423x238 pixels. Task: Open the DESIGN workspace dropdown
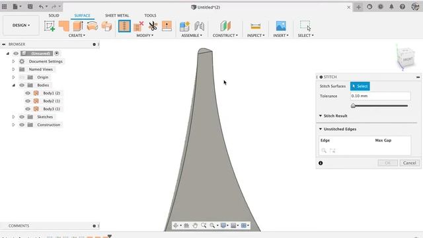point(21,25)
